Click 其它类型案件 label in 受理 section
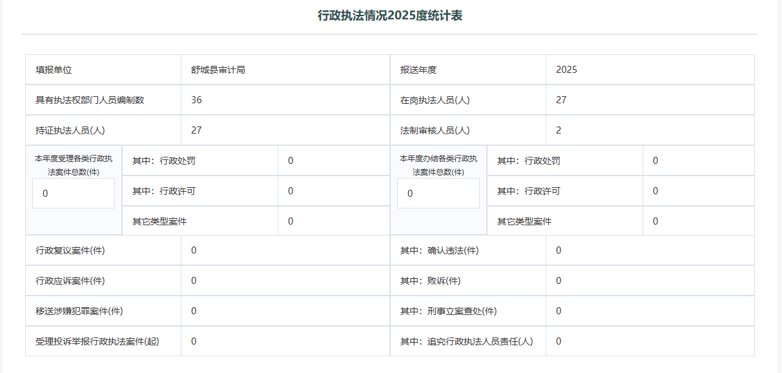 159,221
